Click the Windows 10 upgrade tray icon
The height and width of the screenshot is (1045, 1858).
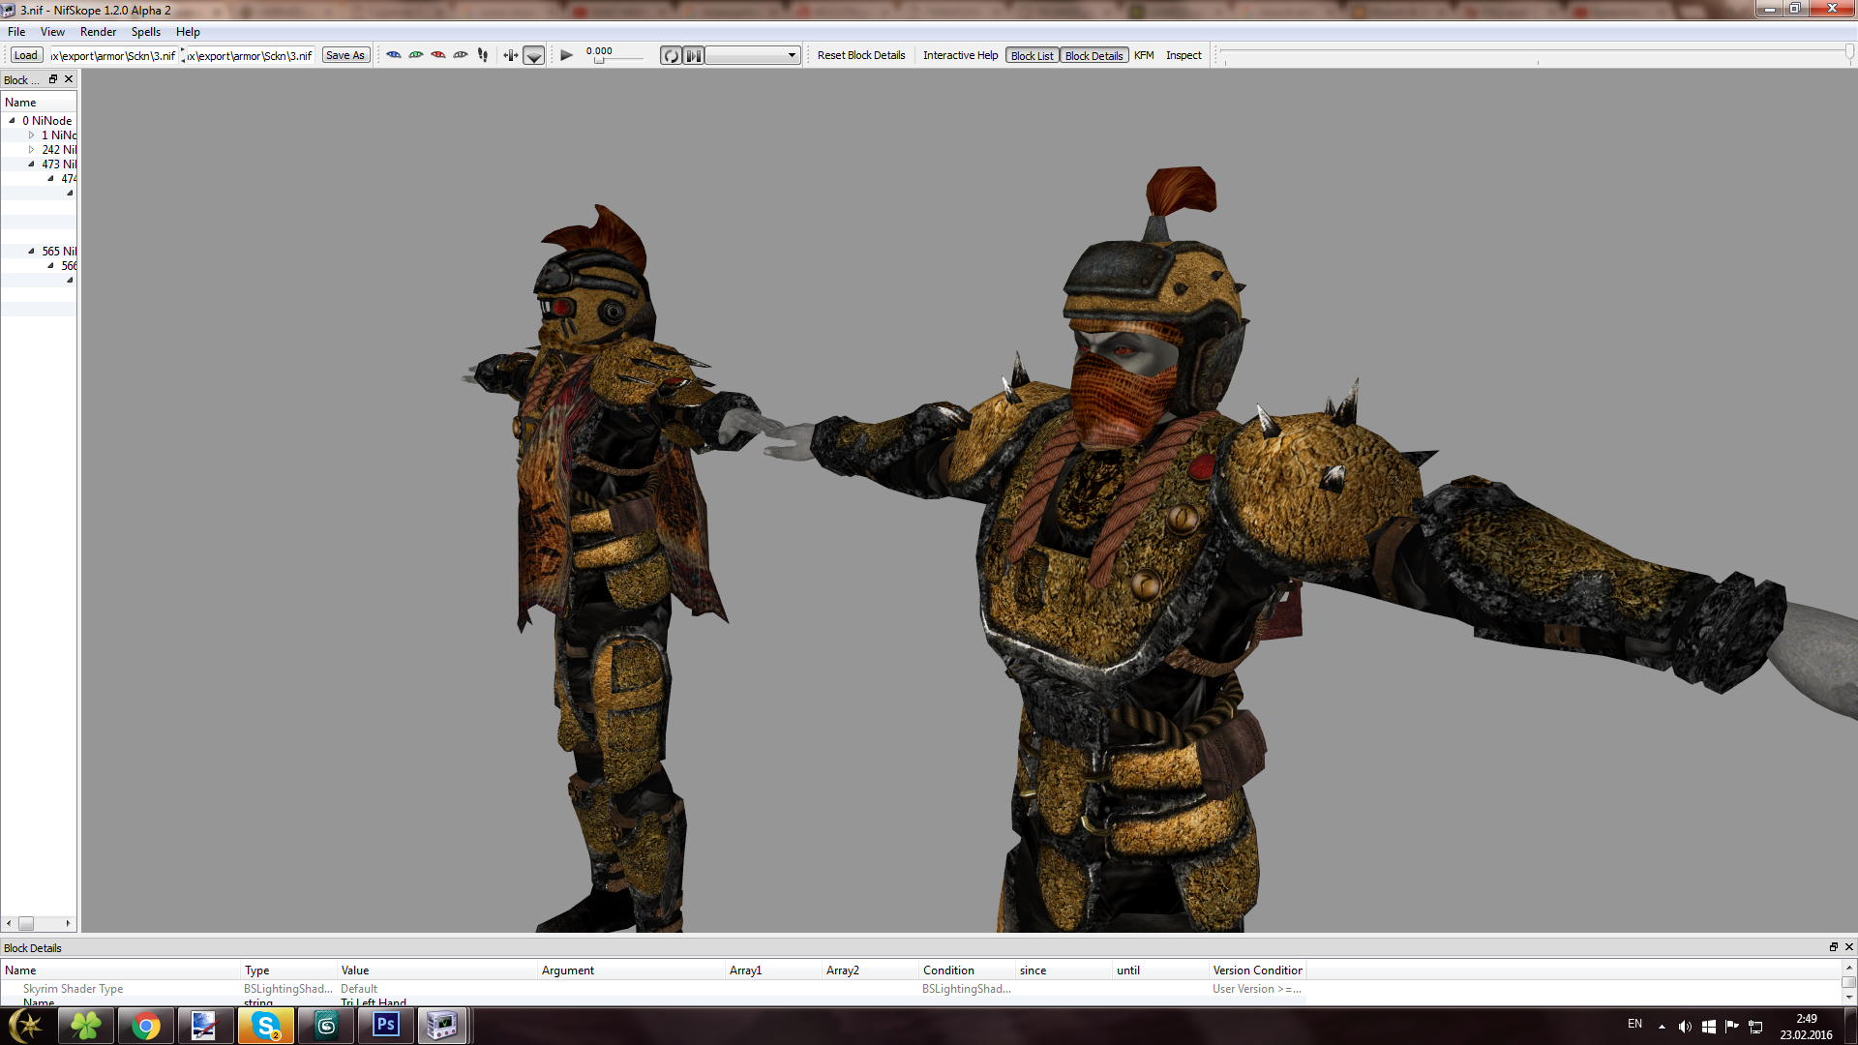click(x=1709, y=1027)
